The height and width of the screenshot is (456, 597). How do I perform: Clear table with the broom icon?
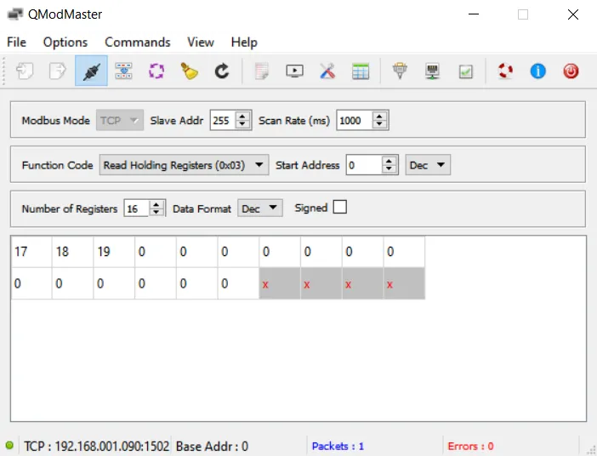(x=189, y=71)
